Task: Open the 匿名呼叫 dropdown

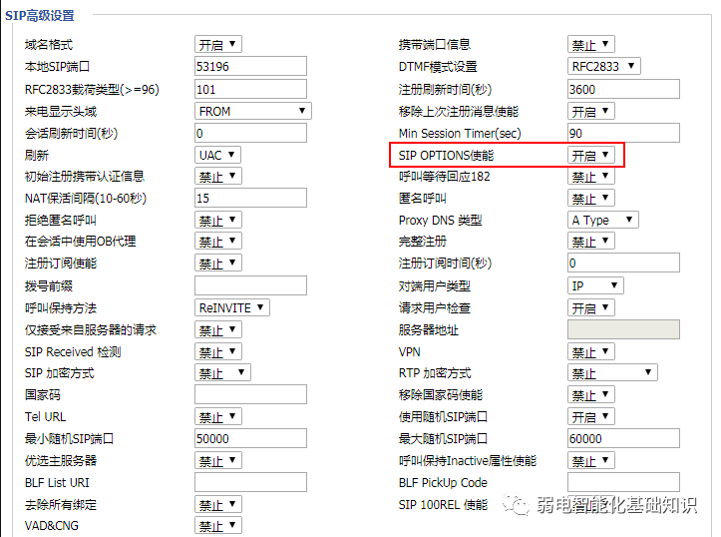Action: pyautogui.click(x=591, y=198)
